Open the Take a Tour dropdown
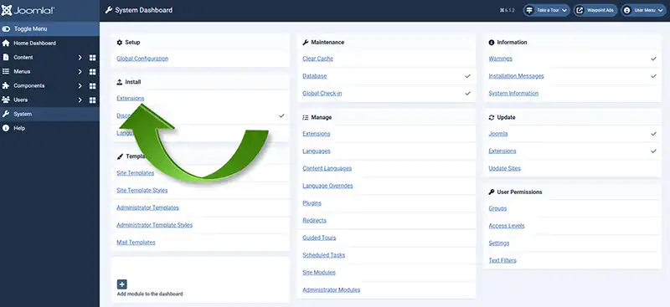The height and width of the screenshot is (307, 670). [547, 10]
